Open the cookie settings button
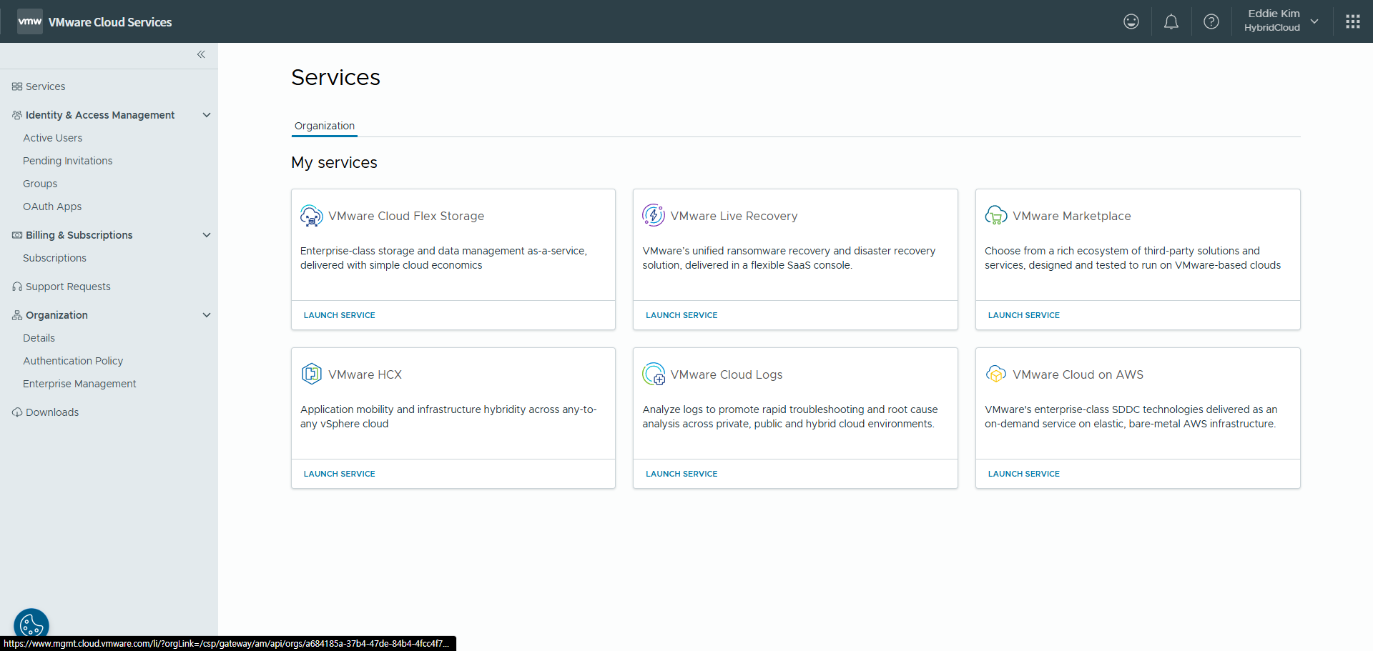Image resolution: width=1373 pixels, height=651 pixels. (31, 626)
